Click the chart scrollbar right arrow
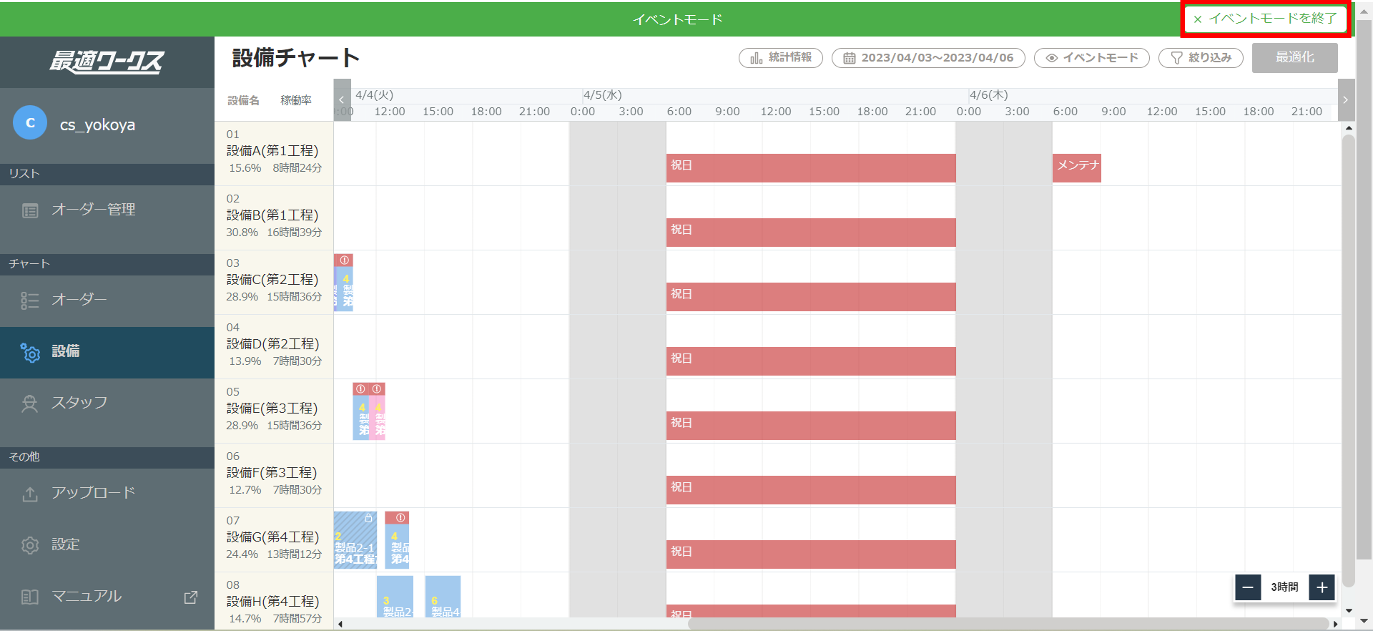The height and width of the screenshot is (631, 1373). click(1335, 624)
